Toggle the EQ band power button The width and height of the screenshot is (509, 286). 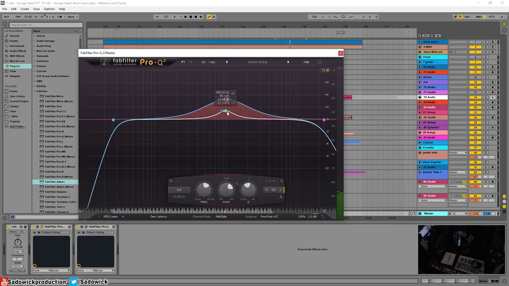[171, 181]
